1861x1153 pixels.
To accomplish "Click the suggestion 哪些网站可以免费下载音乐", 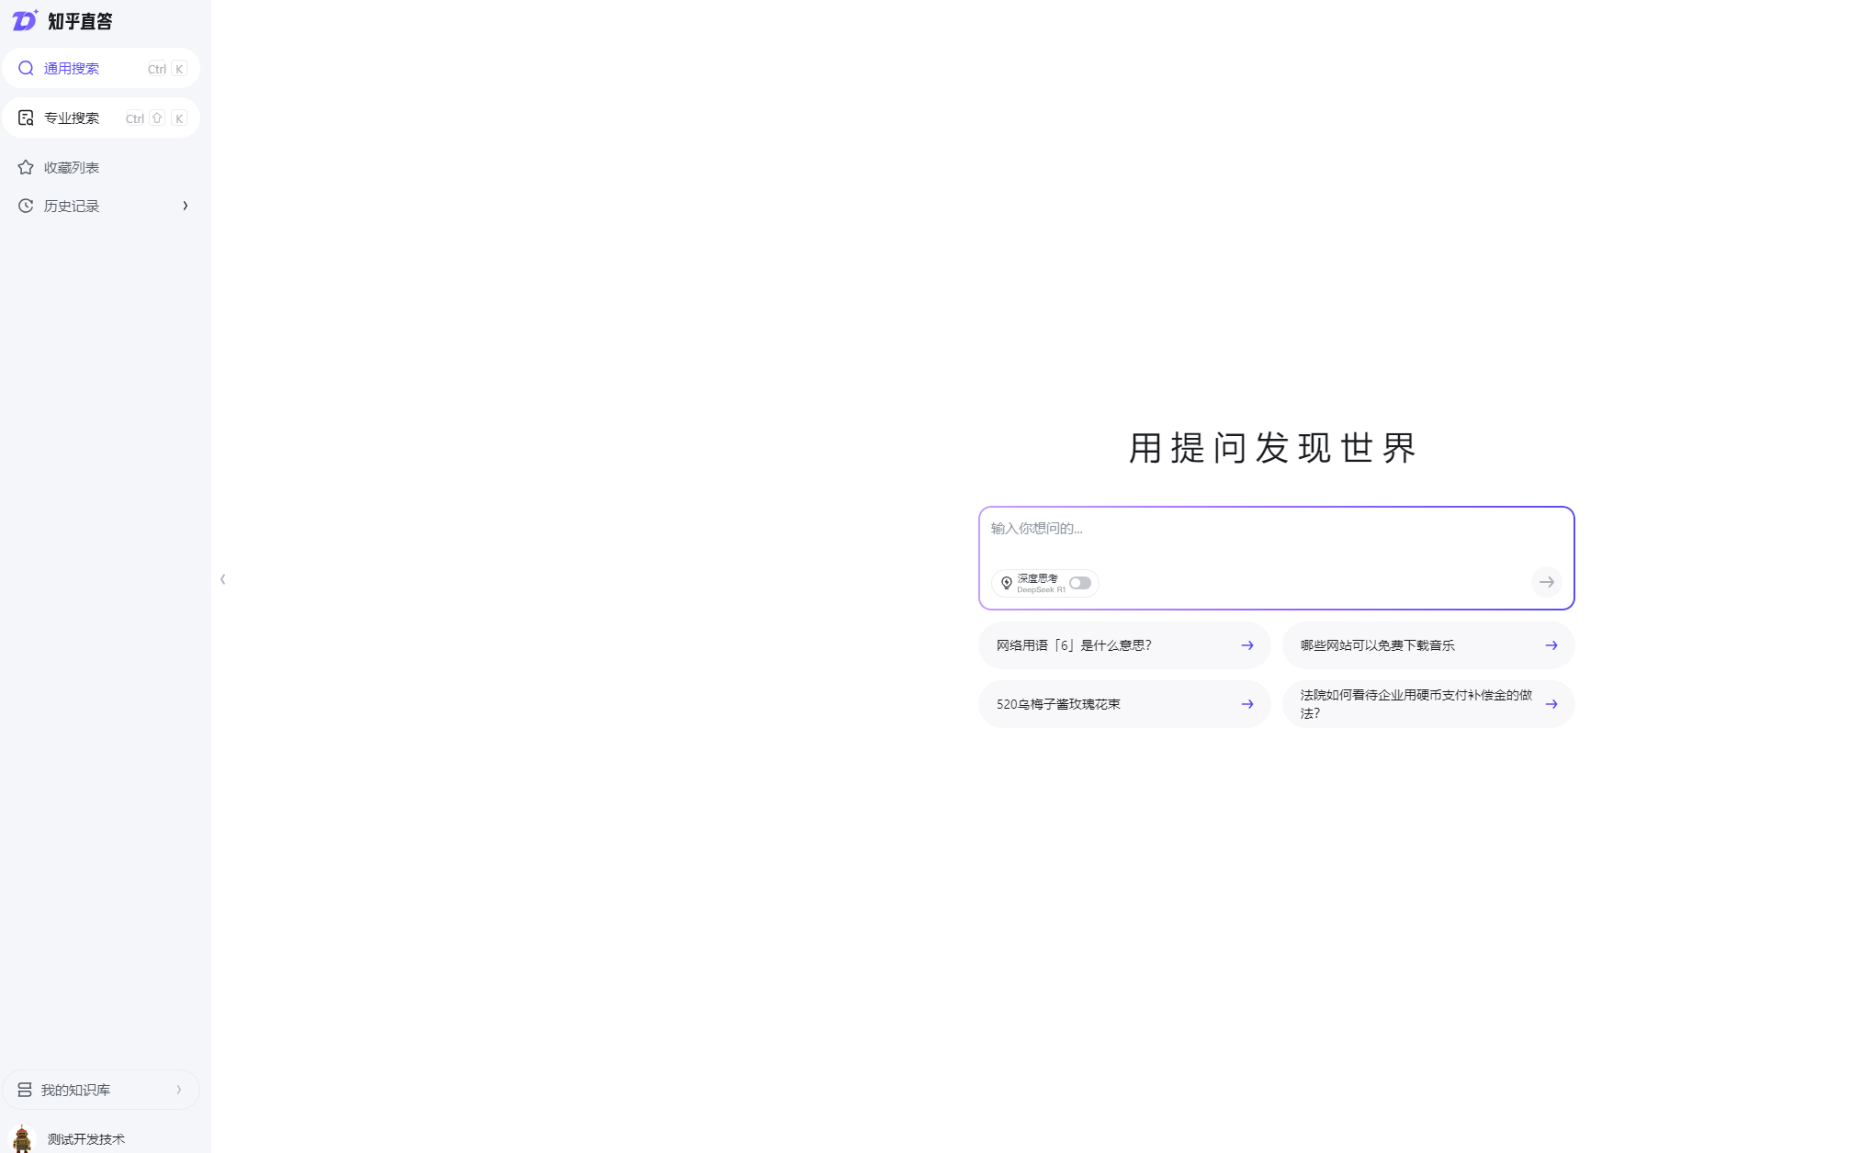I will click(1377, 645).
